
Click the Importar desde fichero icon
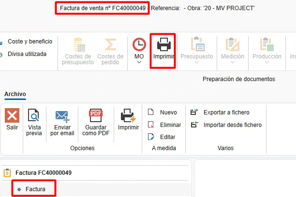pos(194,125)
